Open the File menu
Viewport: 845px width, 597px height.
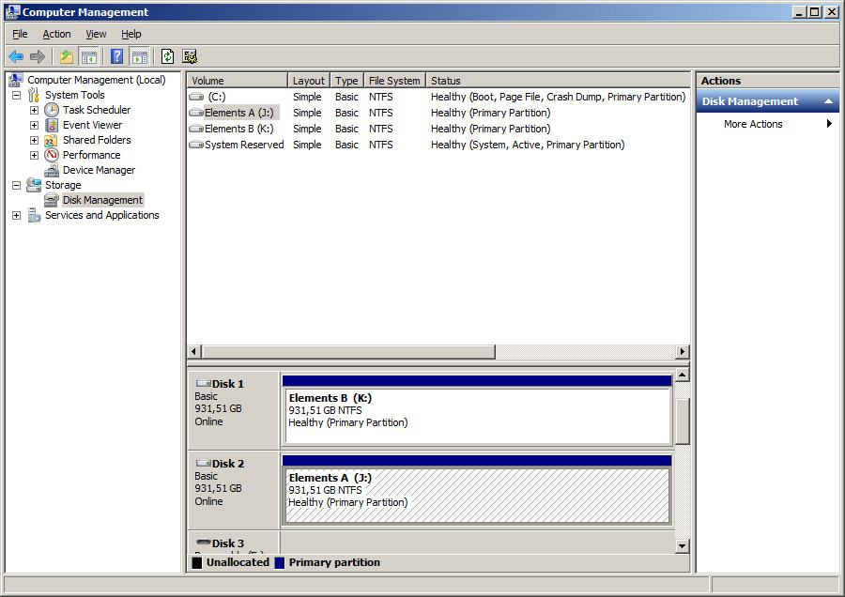pyautogui.click(x=20, y=34)
